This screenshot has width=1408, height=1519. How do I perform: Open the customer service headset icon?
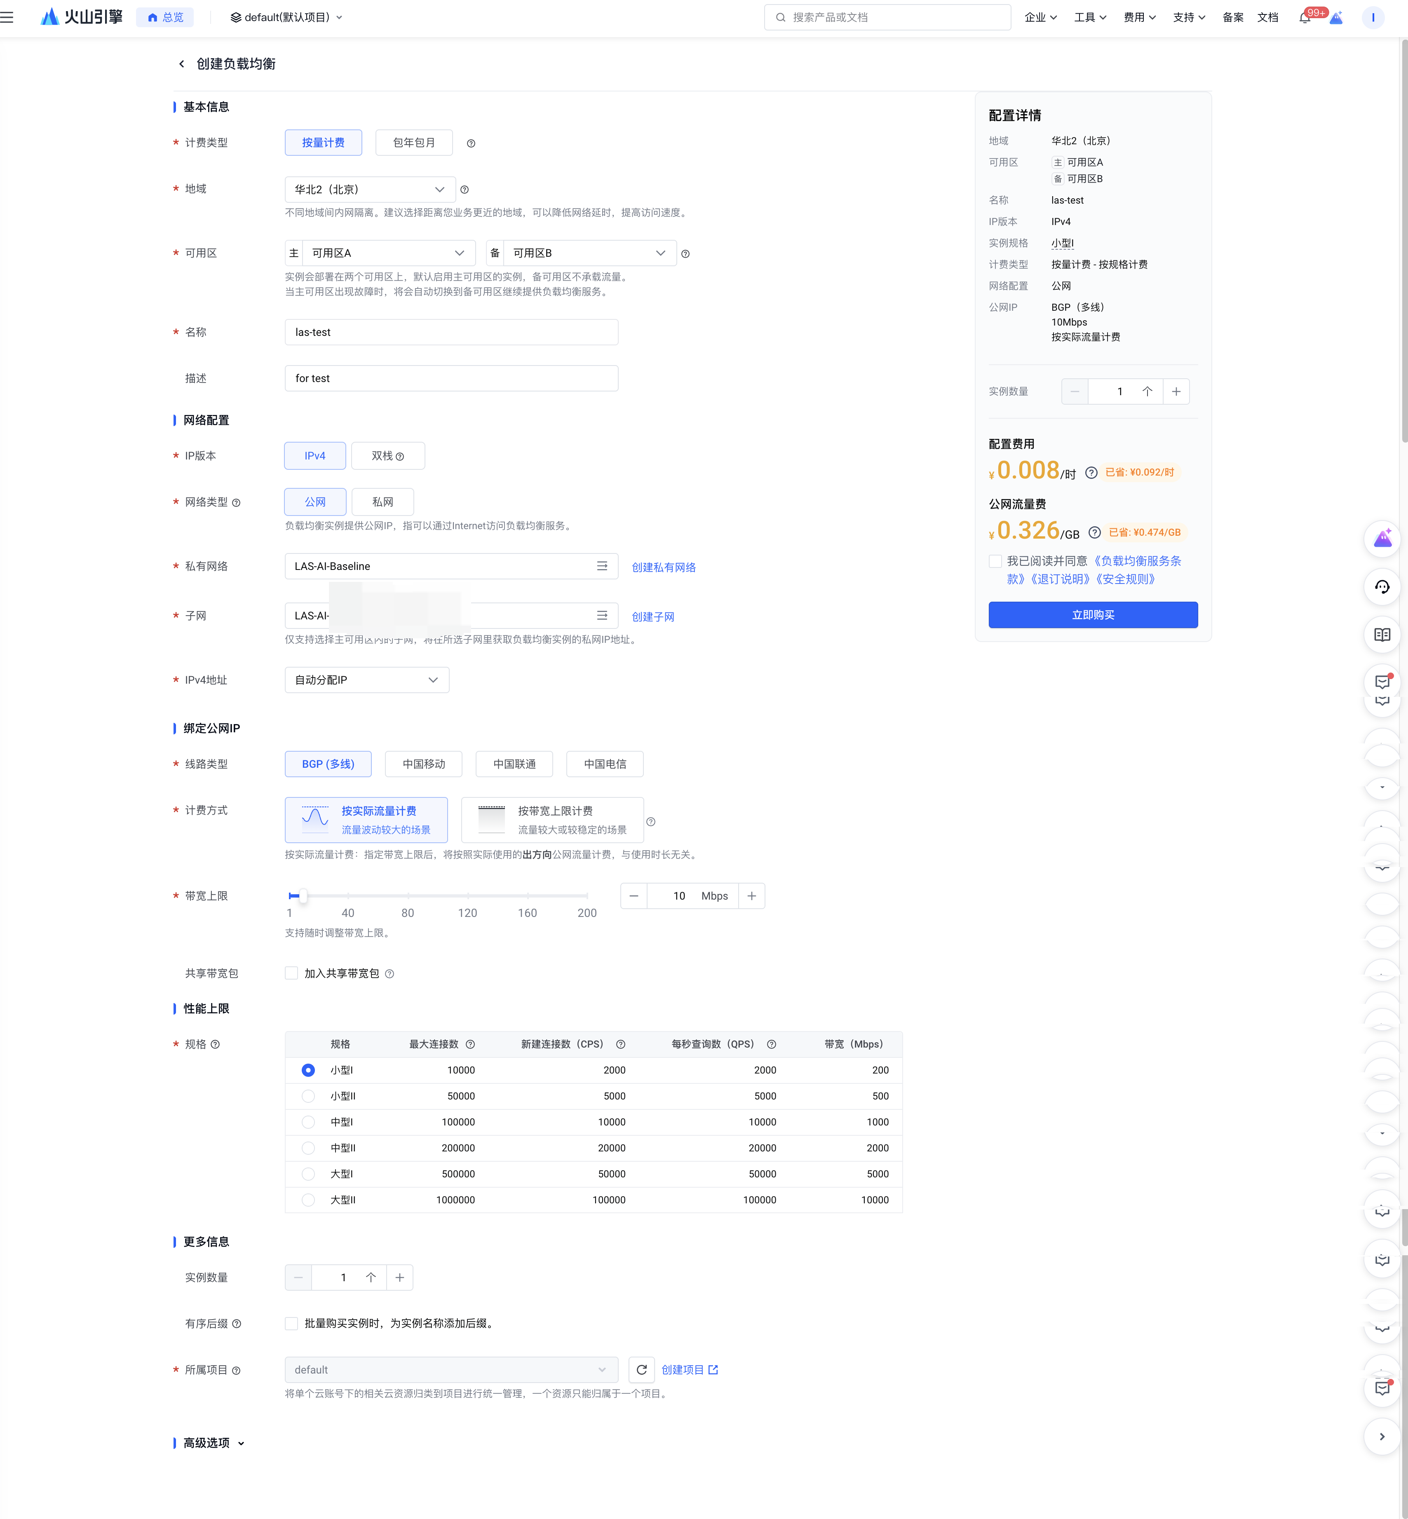(1382, 586)
